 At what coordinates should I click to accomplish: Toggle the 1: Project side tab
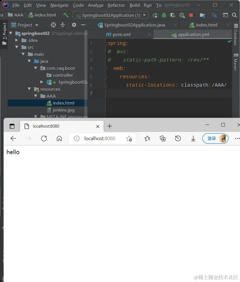[4, 34]
